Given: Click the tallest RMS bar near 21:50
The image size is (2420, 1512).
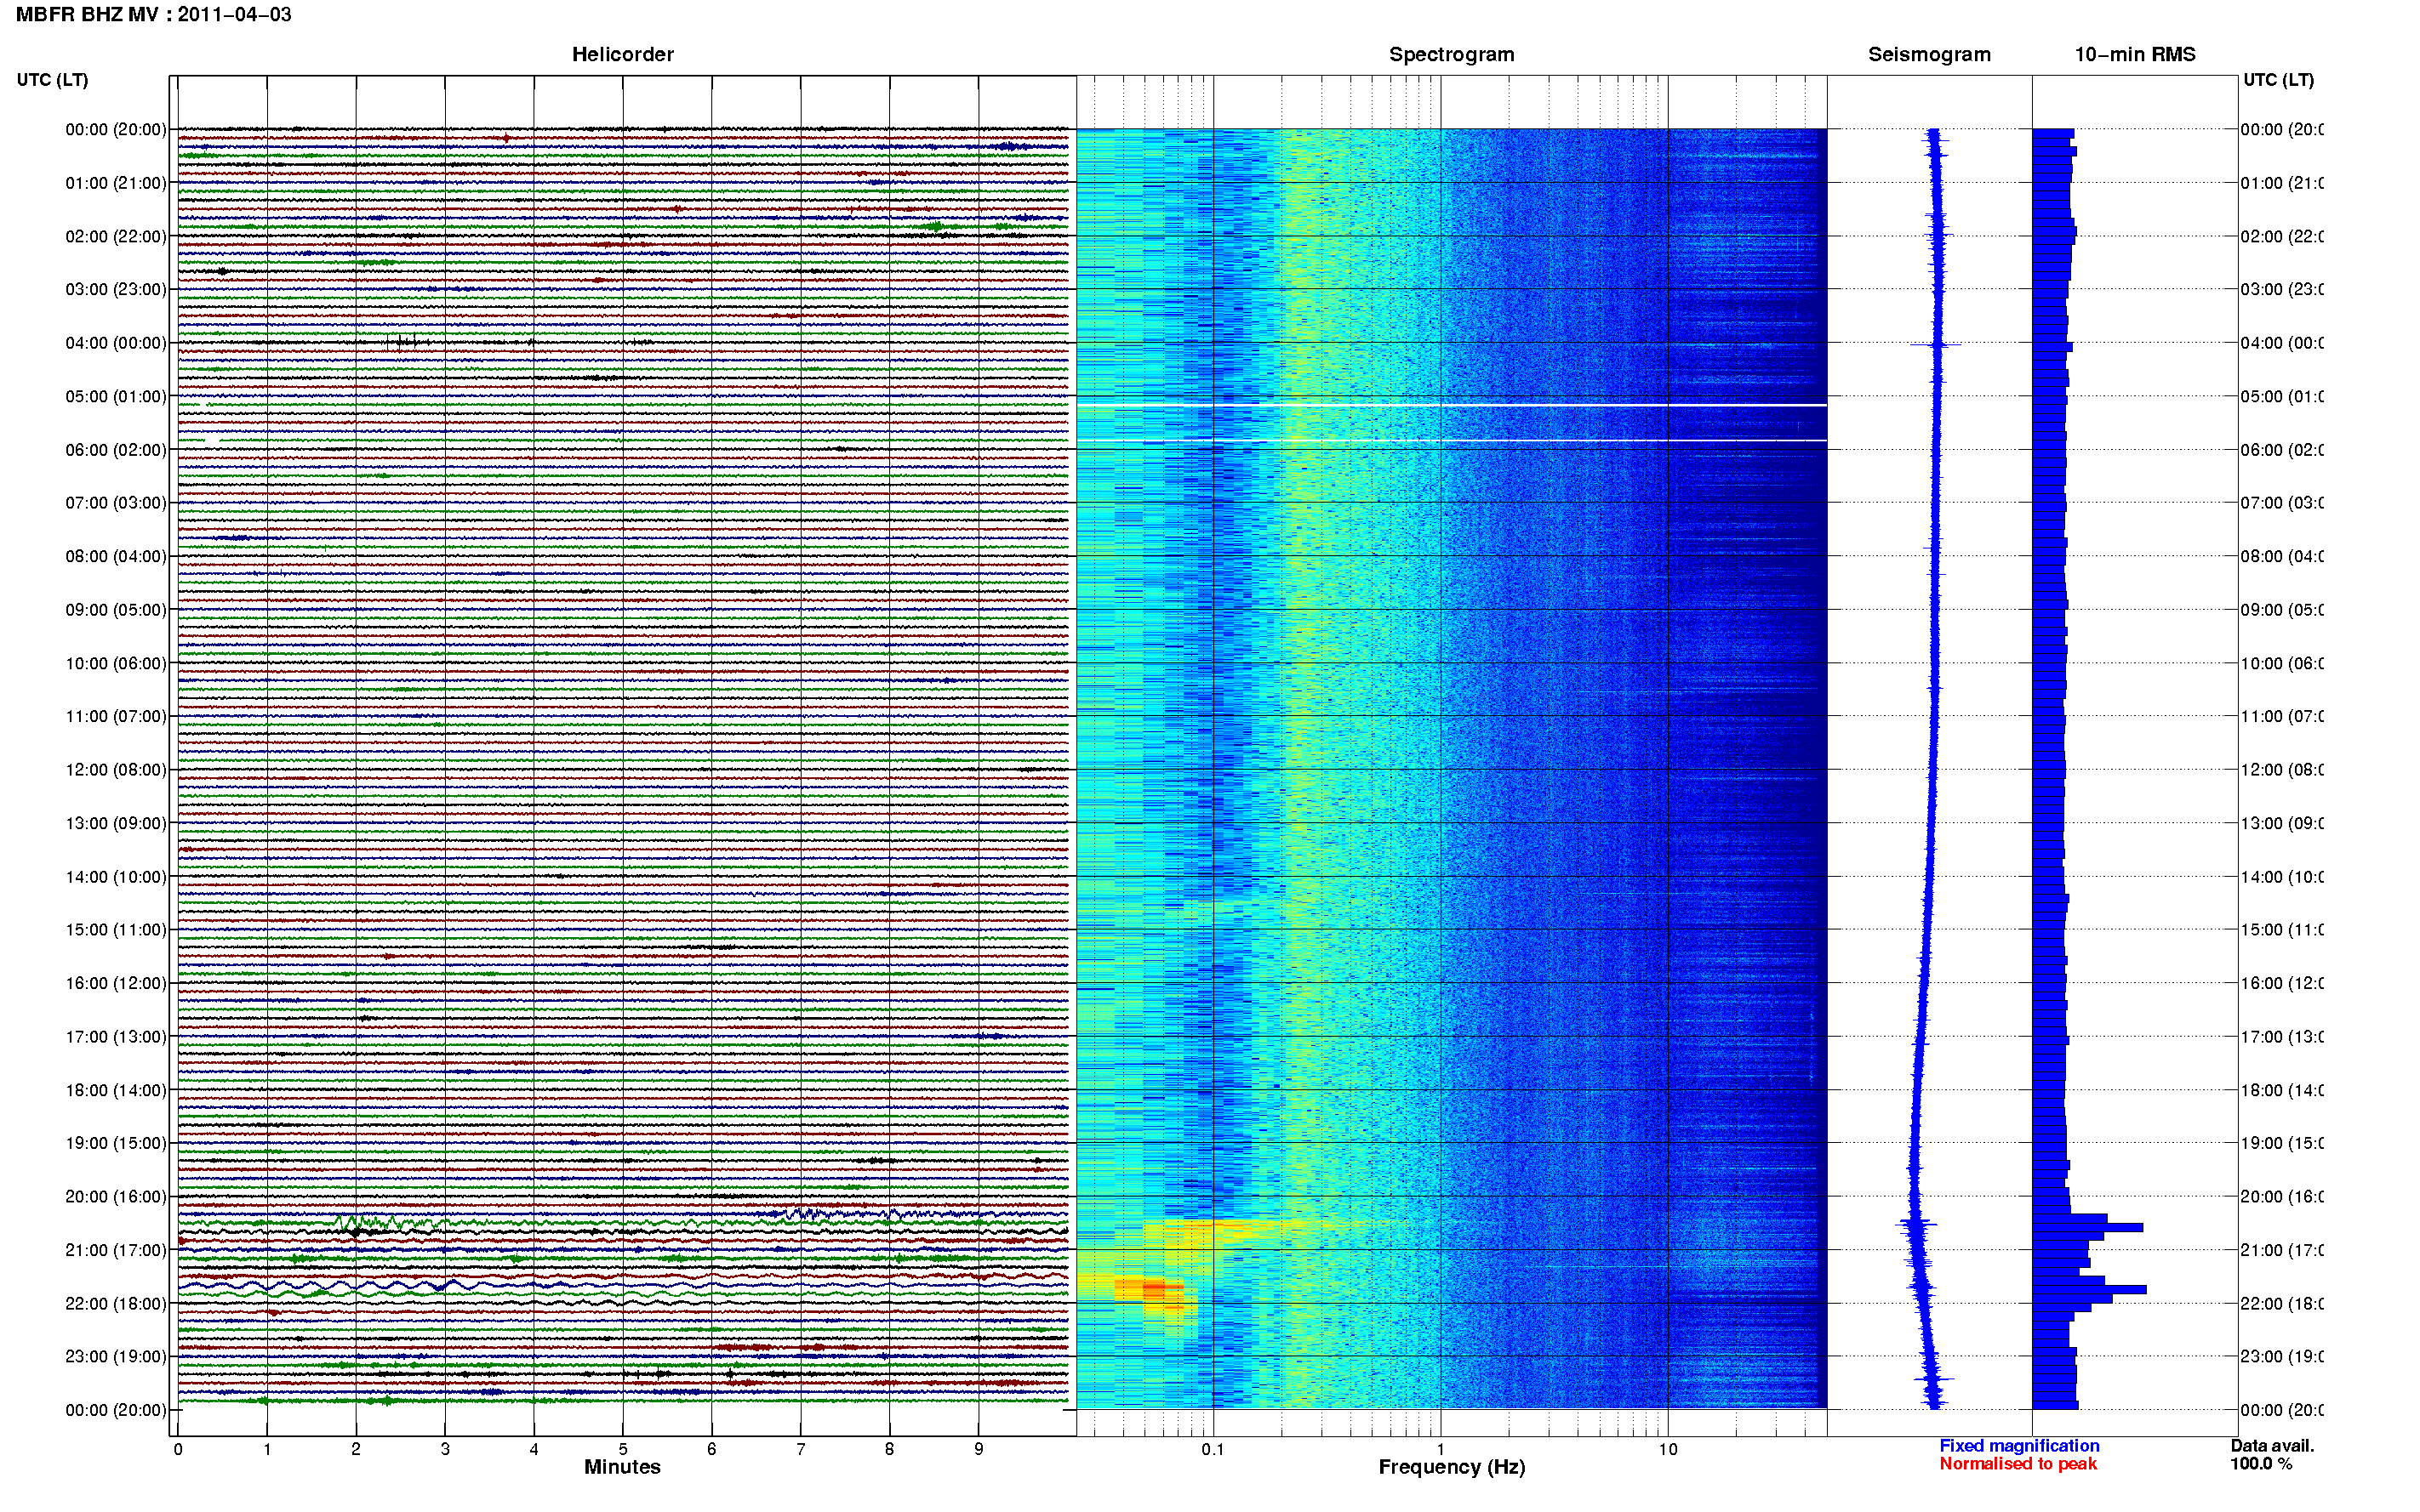Looking at the screenshot, I should (x=2090, y=1290).
